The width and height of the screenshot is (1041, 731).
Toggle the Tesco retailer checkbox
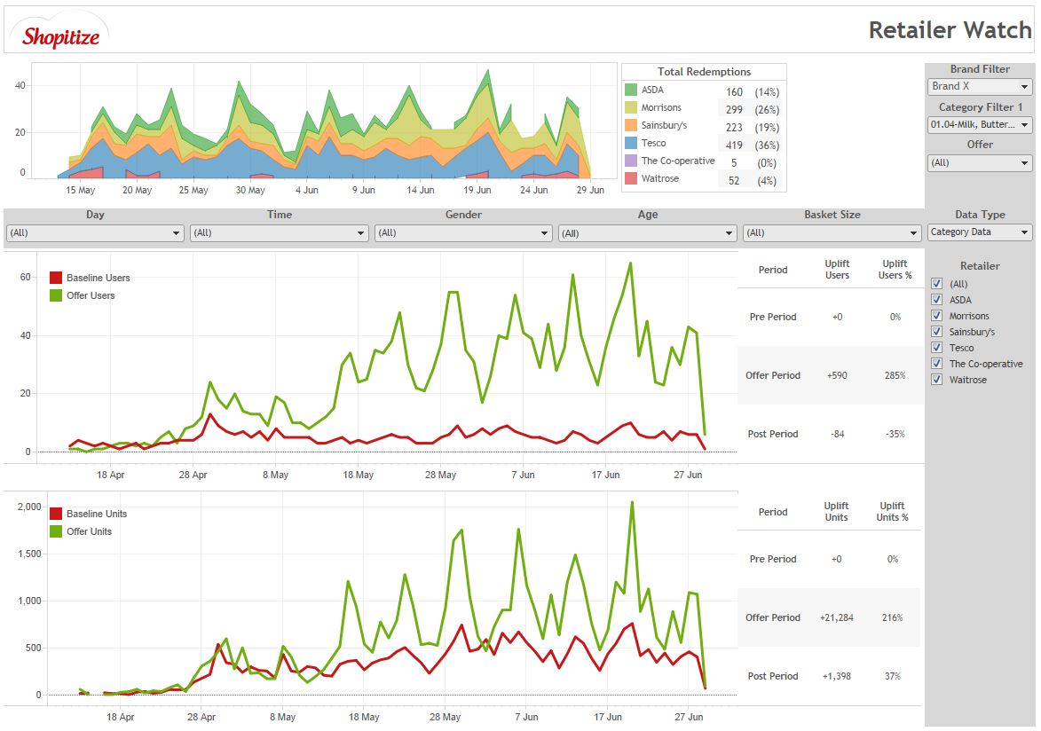[936, 348]
